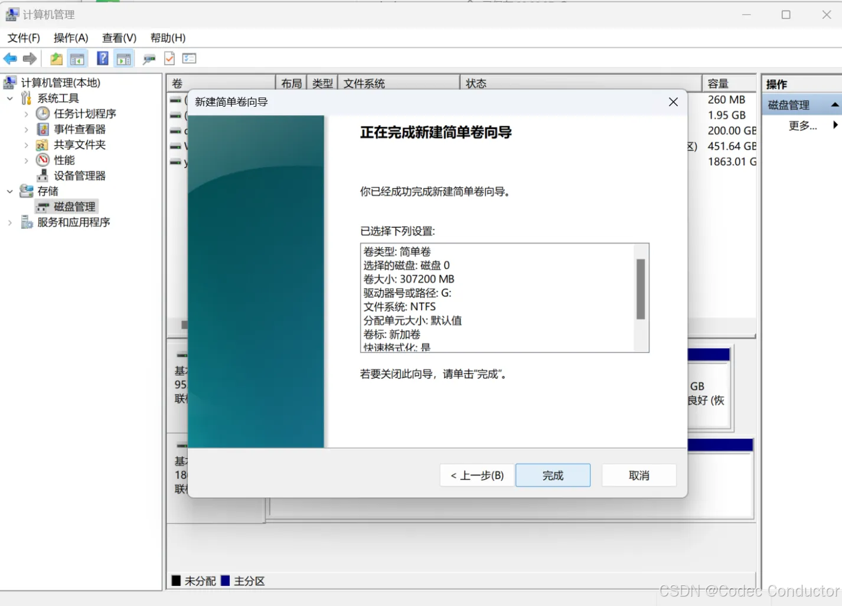Click the 取消 button in the wizard
The width and height of the screenshot is (842, 606).
(x=639, y=475)
